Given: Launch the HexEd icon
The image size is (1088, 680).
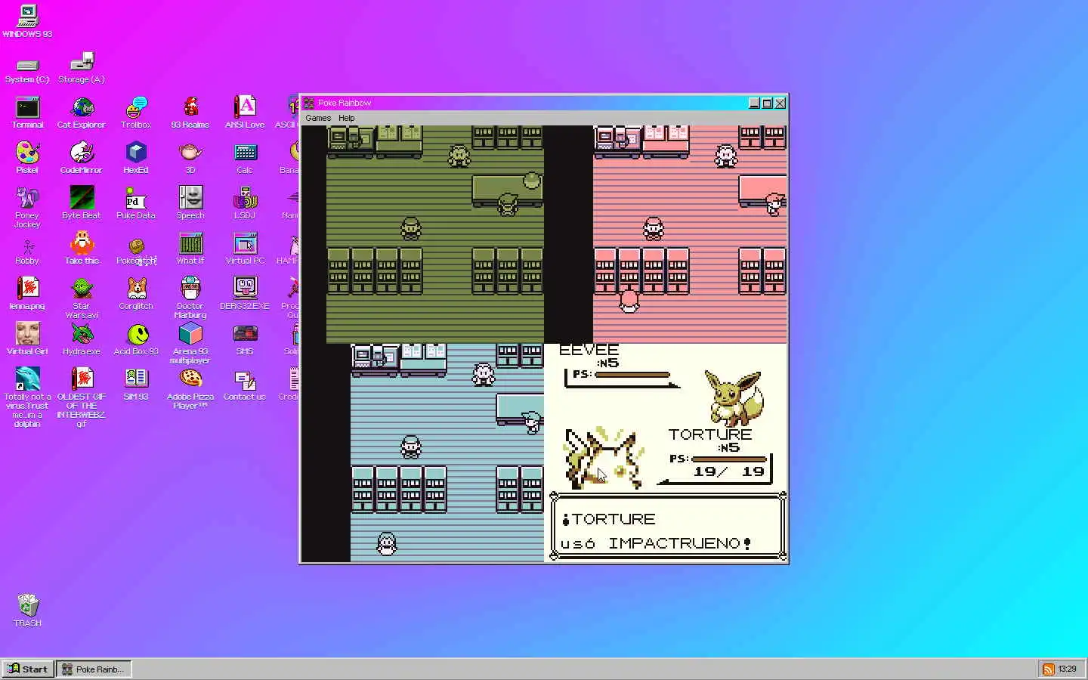Looking at the screenshot, I should [x=136, y=159].
